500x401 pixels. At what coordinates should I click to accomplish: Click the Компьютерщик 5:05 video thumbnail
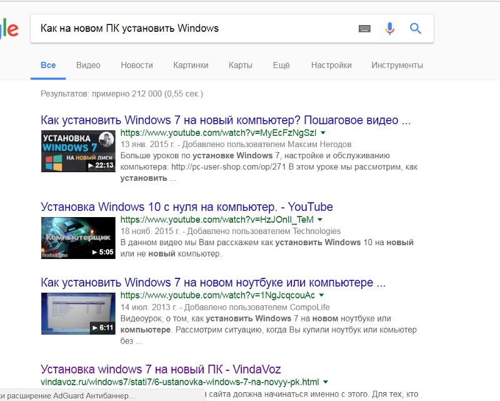pos(78,238)
